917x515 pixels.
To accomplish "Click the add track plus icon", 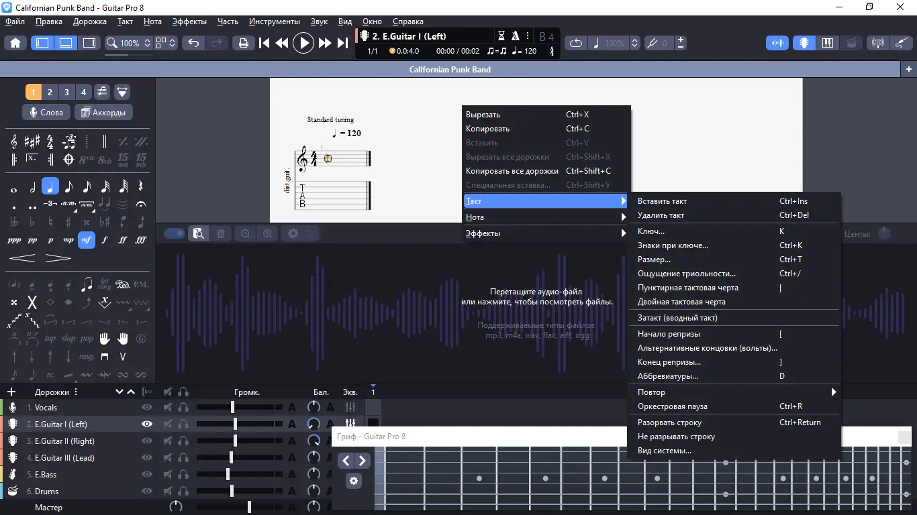I will [11, 392].
